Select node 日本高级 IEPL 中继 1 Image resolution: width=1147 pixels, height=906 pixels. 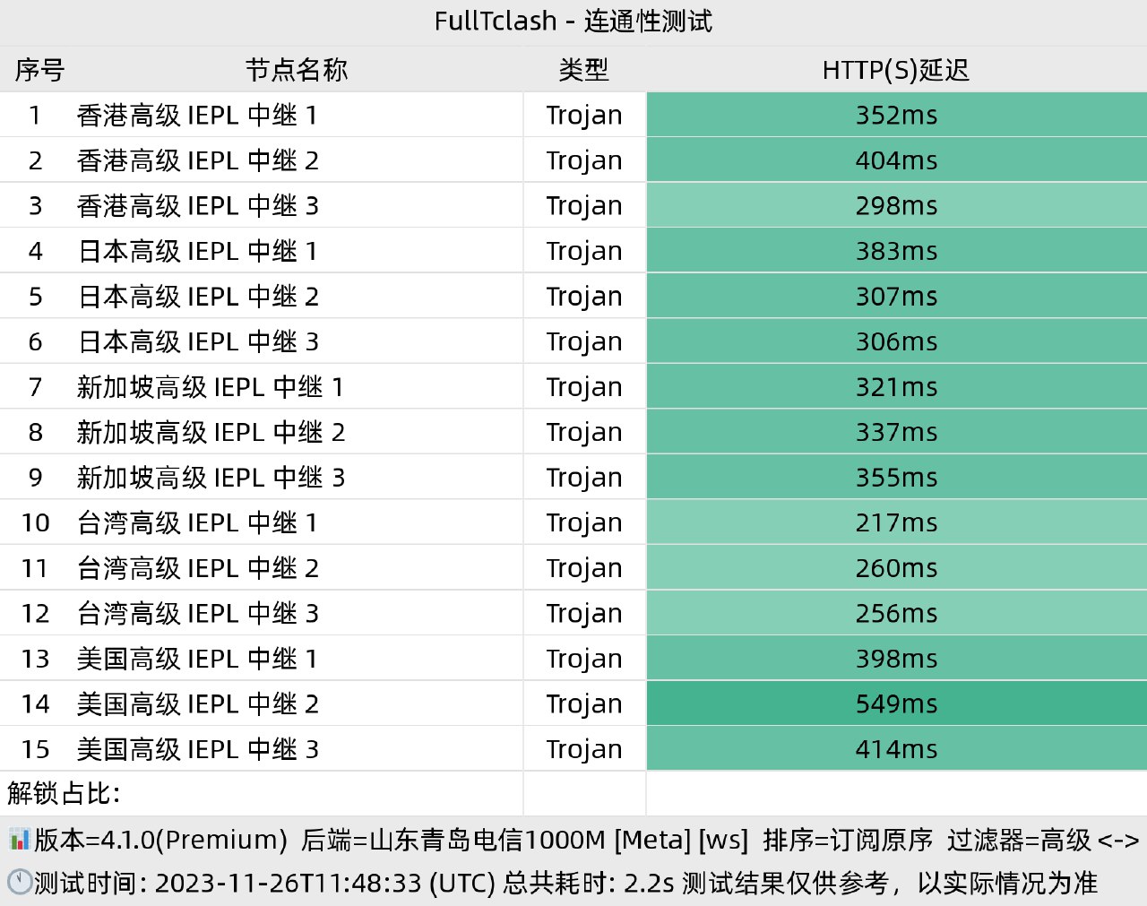click(x=197, y=251)
